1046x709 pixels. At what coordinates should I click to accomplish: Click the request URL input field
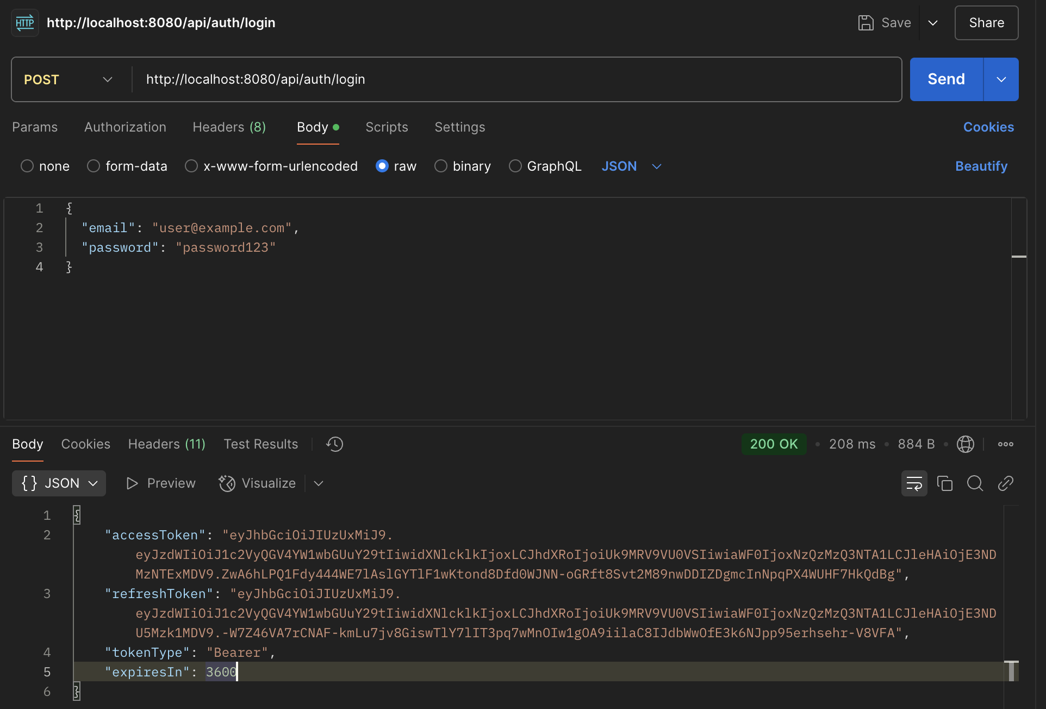pyautogui.click(x=516, y=79)
